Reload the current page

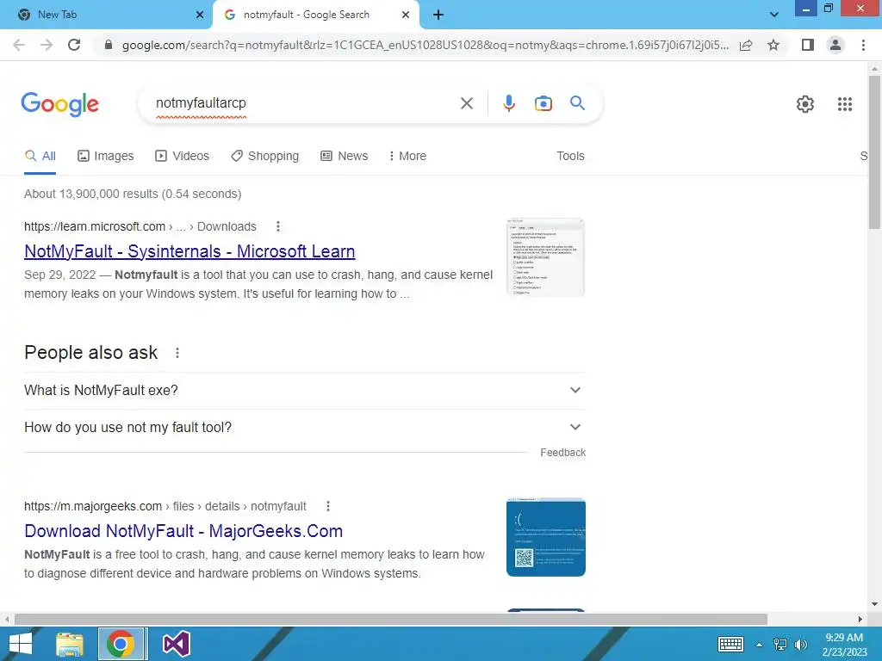74,45
